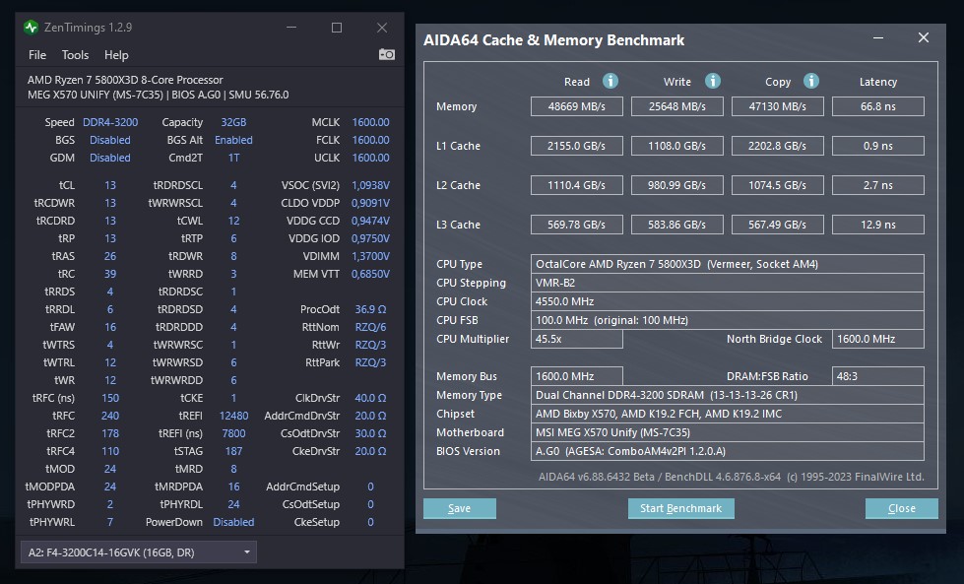
Task: Click the Motherboard MSI MEG X570 Unify field
Action: tap(728, 432)
